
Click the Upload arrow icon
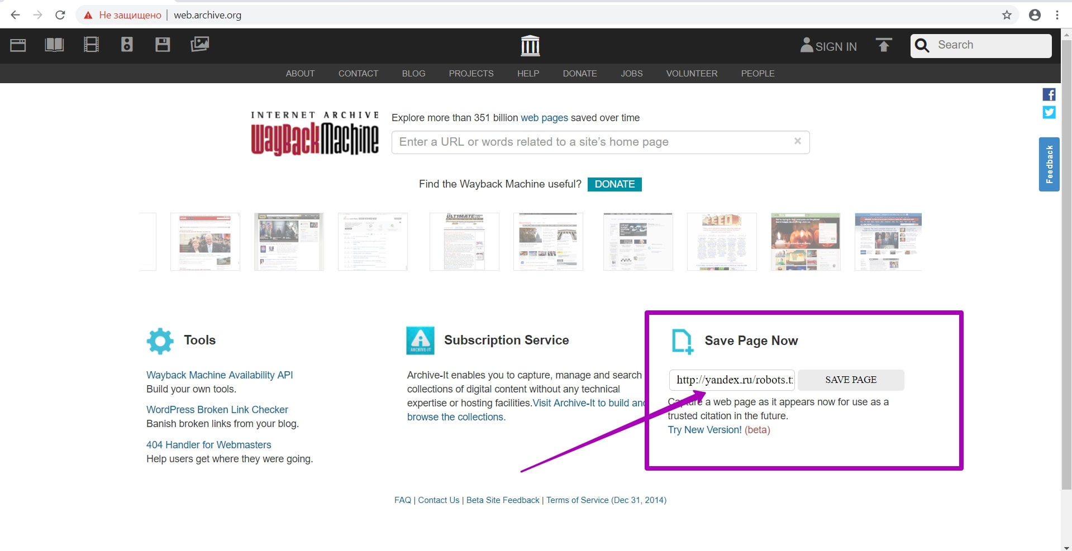884,45
